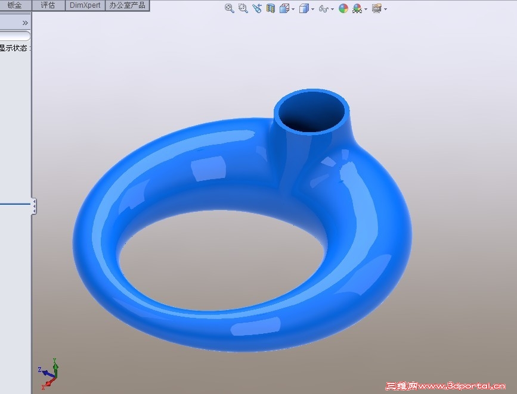Expand the Hide/Show Items dropdown arrow
The width and height of the screenshot is (517, 394).
click(x=332, y=9)
